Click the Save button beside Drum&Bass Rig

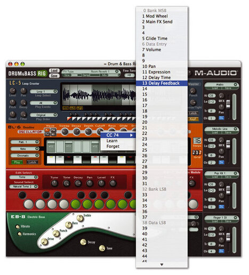[54, 76]
